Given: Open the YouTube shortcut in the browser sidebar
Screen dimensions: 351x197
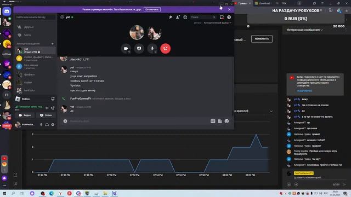Looking at the screenshot, I should pyautogui.click(x=4, y=158).
